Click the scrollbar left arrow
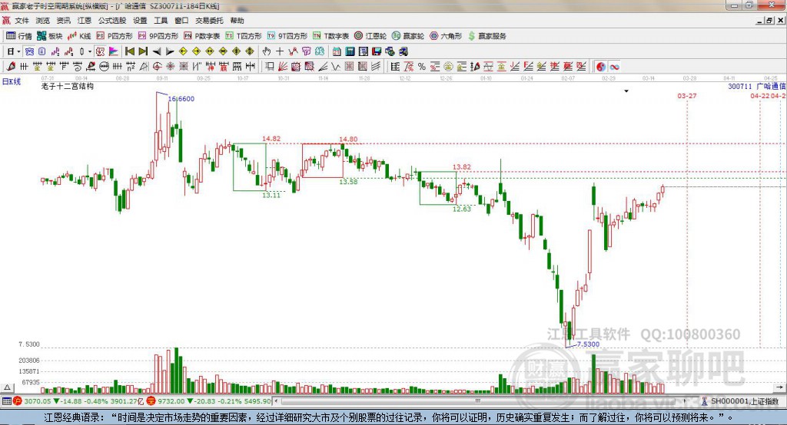This screenshot has height=425, width=787. (277, 401)
